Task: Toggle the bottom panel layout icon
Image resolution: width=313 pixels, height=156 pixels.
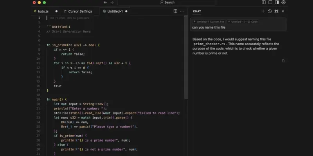Action: [270, 2]
